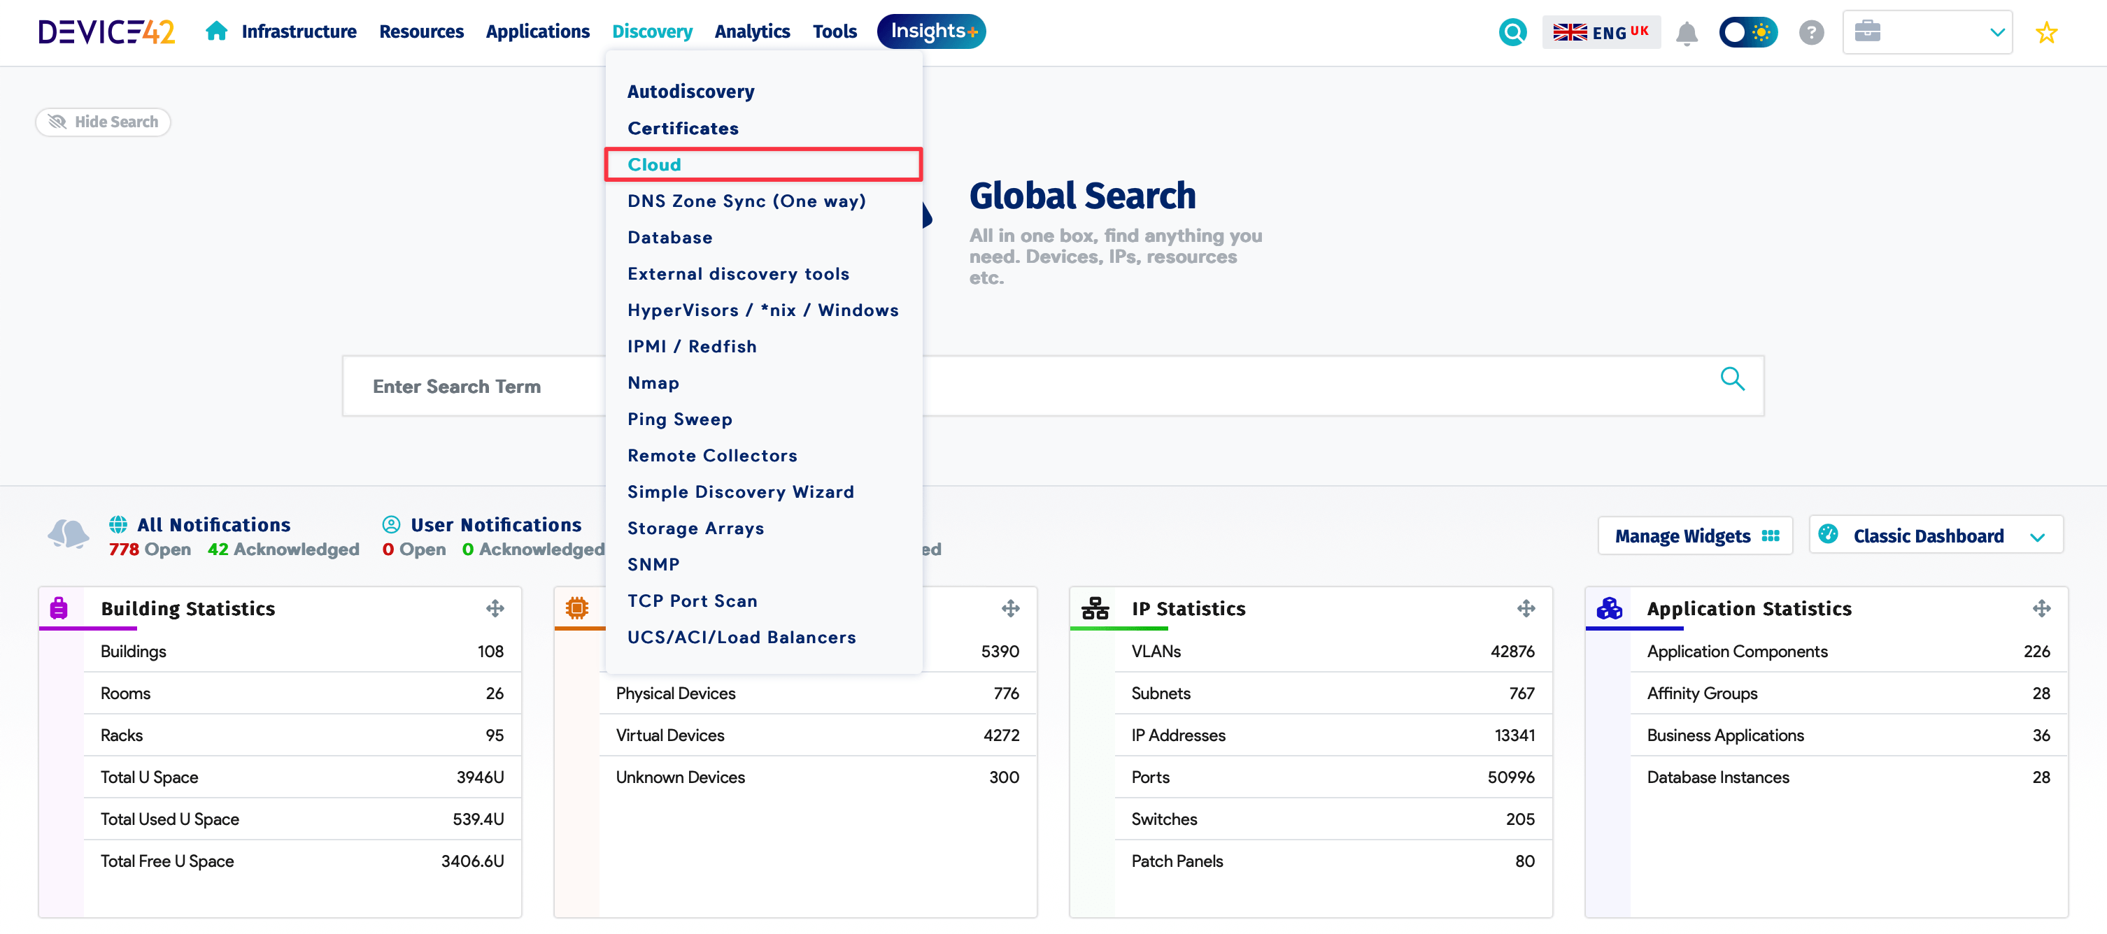Click the Total Free U Space row
The height and width of the screenshot is (934, 2107).
(301, 861)
